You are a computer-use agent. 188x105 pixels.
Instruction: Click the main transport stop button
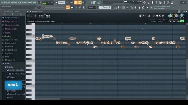[52, 3]
